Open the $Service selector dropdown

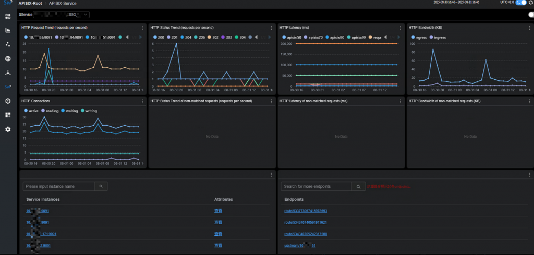pyautogui.click(x=62, y=15)
